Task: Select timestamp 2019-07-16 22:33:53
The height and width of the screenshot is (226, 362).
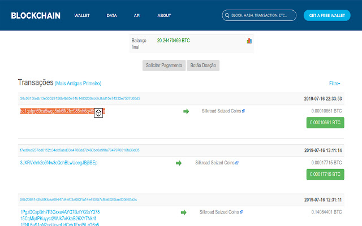Action: click(x=323, y=99)
